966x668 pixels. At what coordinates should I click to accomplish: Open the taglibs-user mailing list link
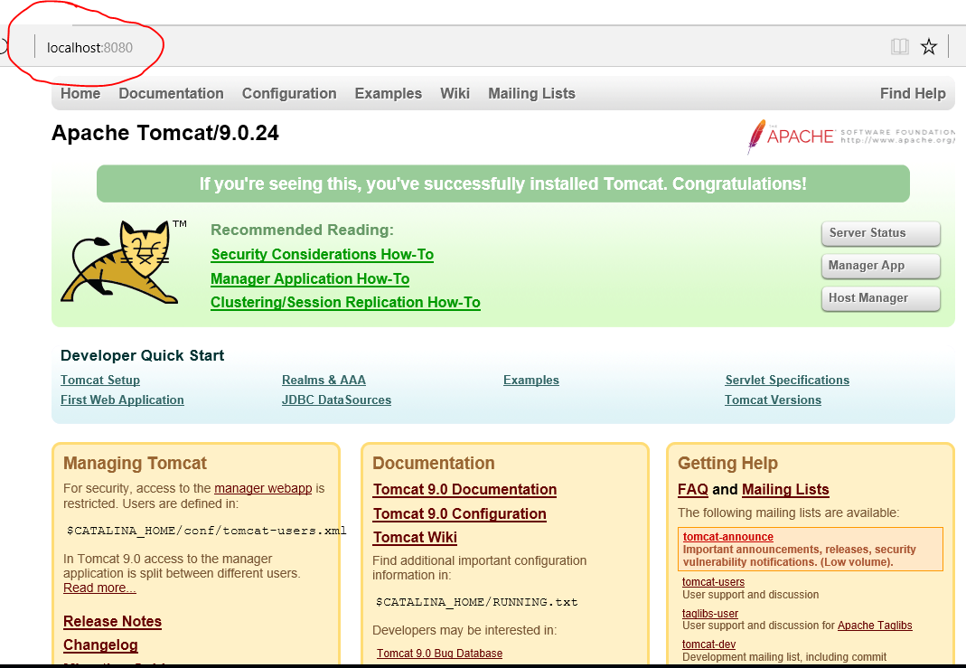coord(710,613)
